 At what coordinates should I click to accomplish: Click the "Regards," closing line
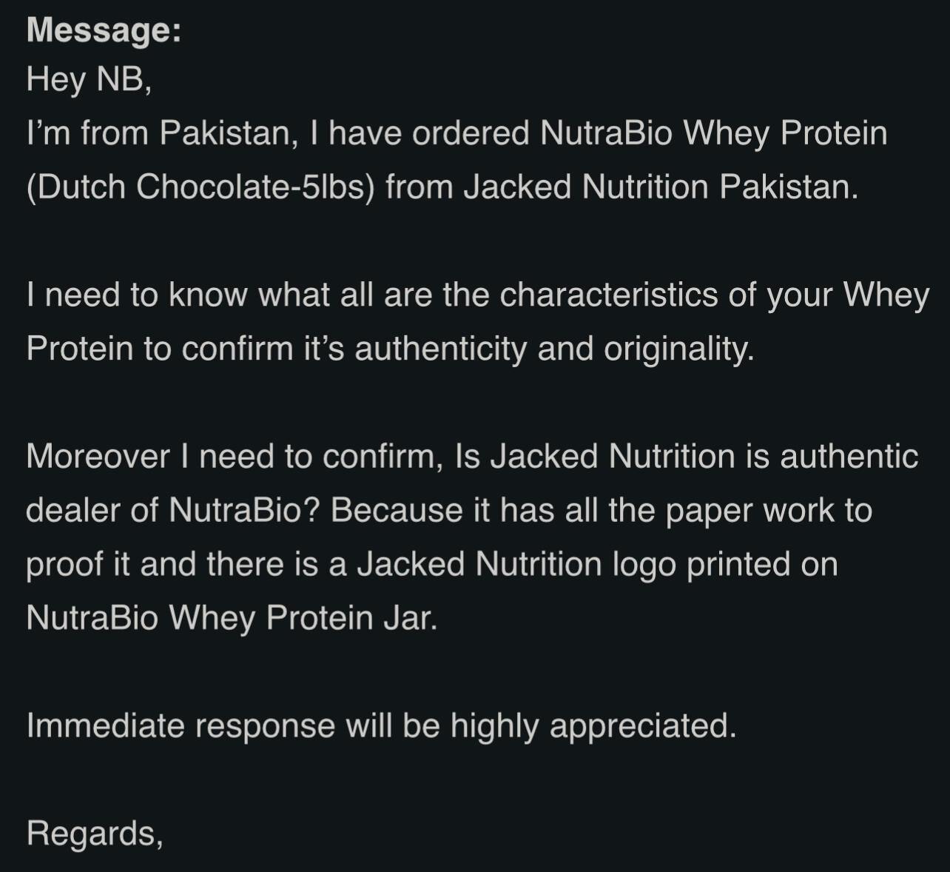pyautogui.click(x=94, y=833)
